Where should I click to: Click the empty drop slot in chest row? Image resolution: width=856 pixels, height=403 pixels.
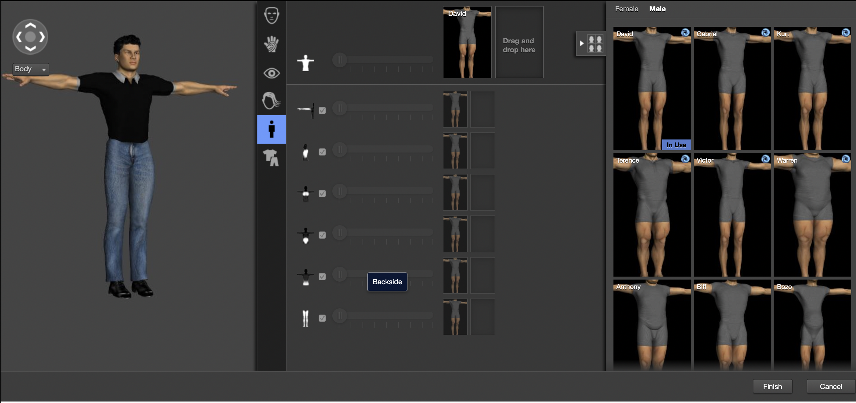pyautogui.click(x=482, y=192)
